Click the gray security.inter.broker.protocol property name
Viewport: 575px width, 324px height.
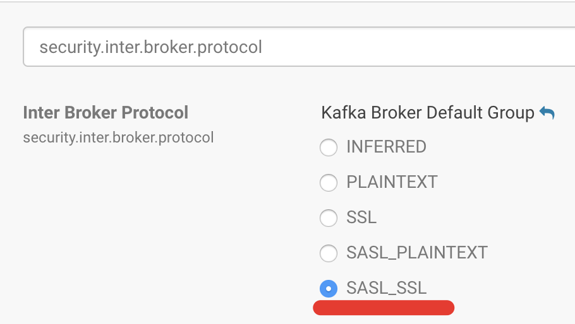coord(118,137)
